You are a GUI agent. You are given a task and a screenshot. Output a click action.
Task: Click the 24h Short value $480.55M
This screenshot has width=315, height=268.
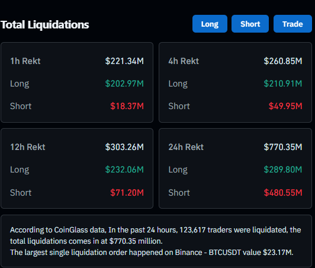pyautogui.click(x=283, y=193)
